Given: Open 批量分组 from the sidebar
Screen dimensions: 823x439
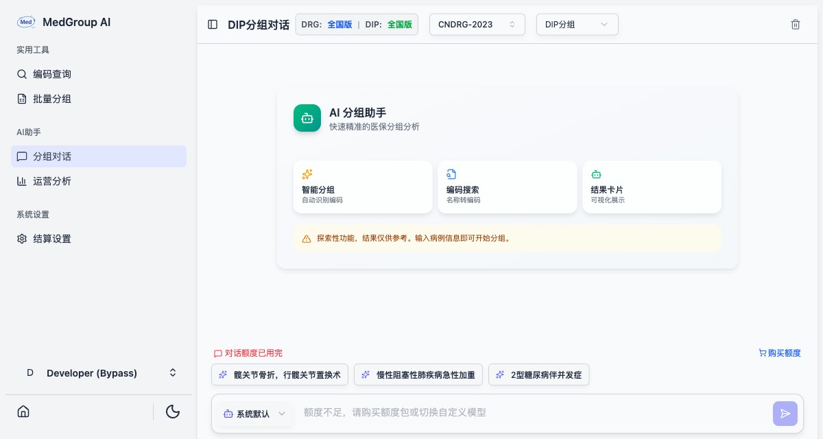Looking at the screenshot, I should (52, 99).
